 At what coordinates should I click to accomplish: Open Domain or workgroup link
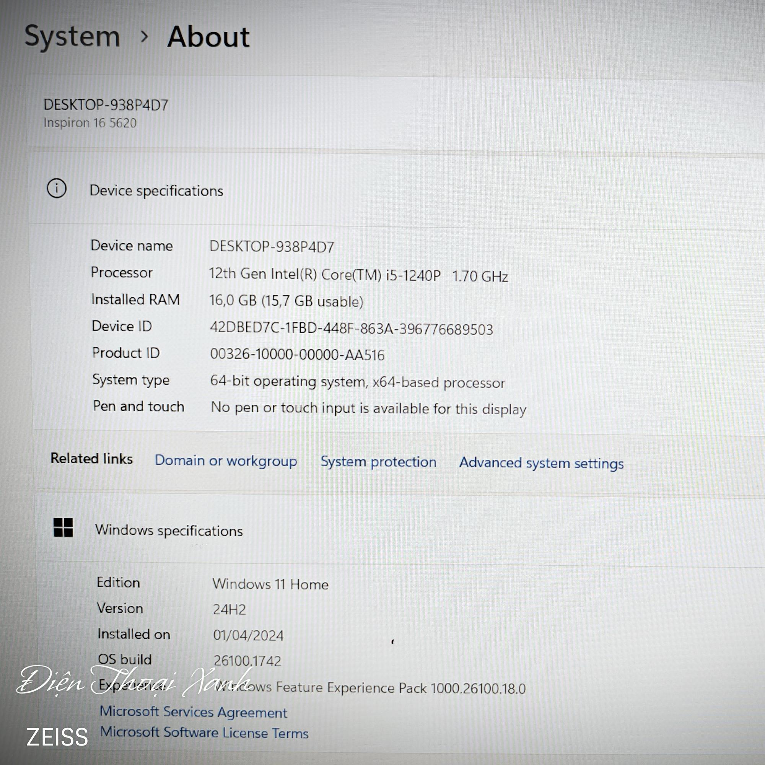point(226,461)
